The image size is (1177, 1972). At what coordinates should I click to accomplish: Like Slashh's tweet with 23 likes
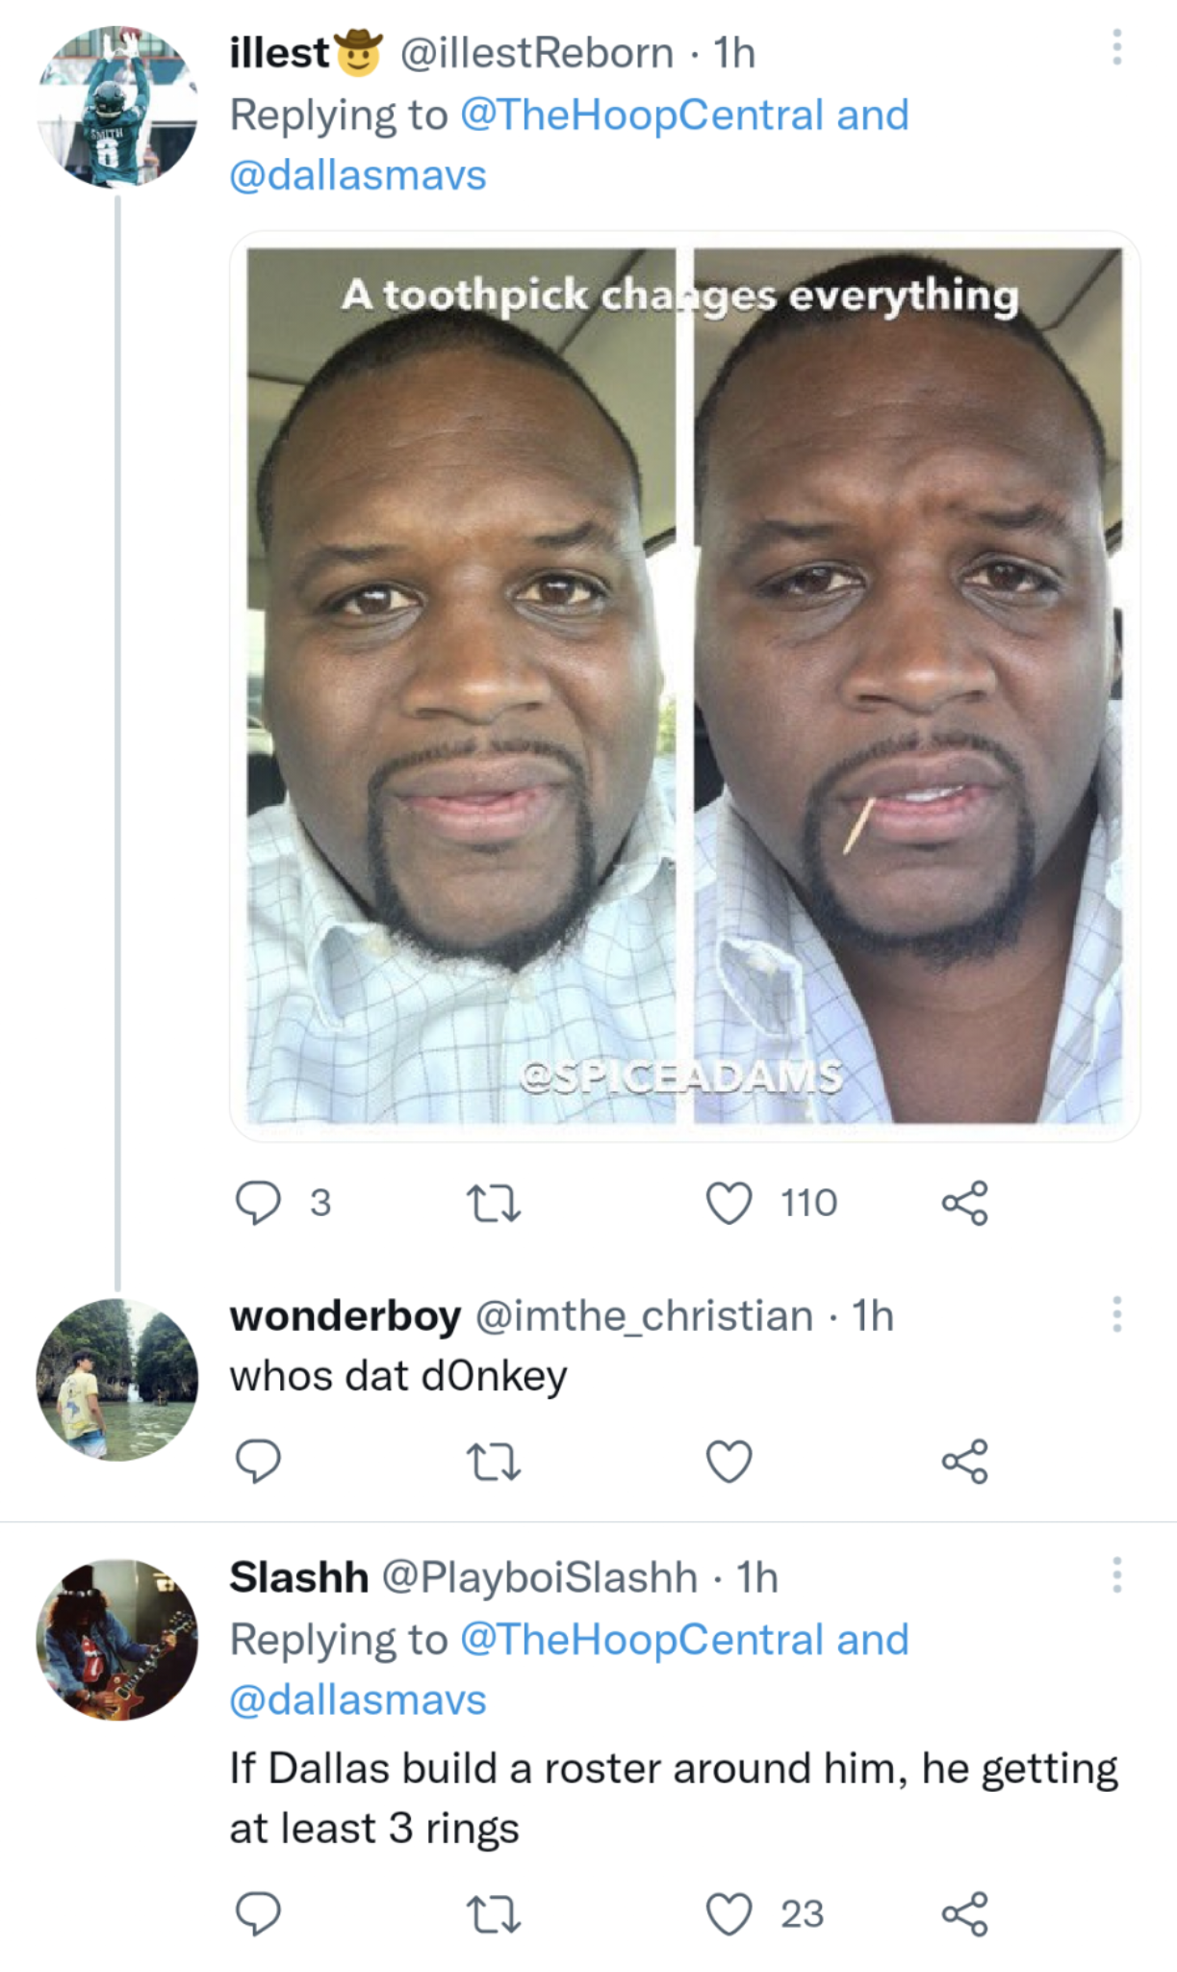[729, 1913]
